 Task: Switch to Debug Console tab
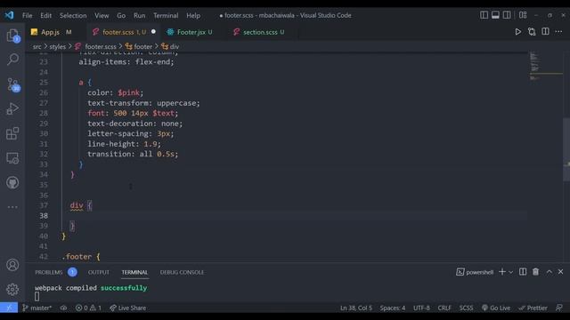tap(182, 272)
